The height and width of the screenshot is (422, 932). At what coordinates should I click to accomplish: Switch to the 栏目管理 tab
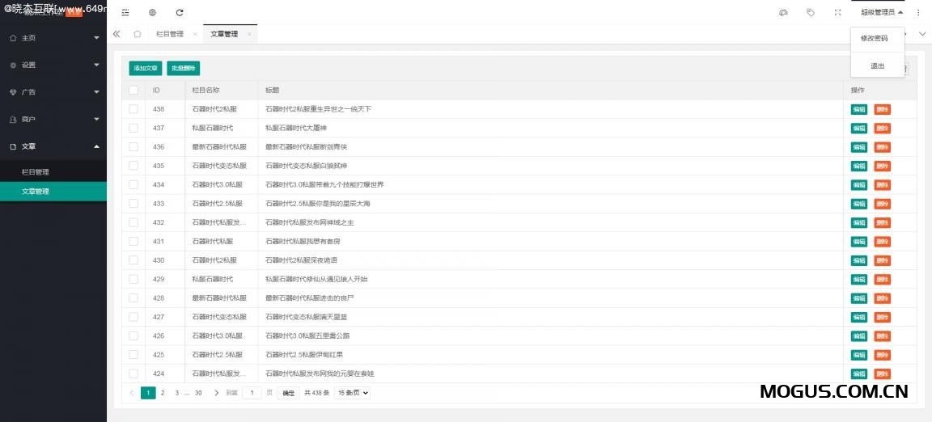point(170,34)
